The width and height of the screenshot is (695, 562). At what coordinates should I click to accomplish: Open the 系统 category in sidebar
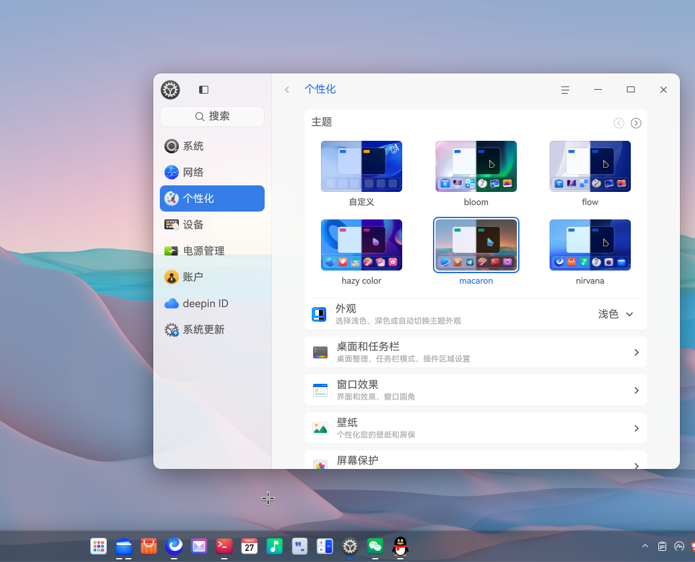point(212,146)
